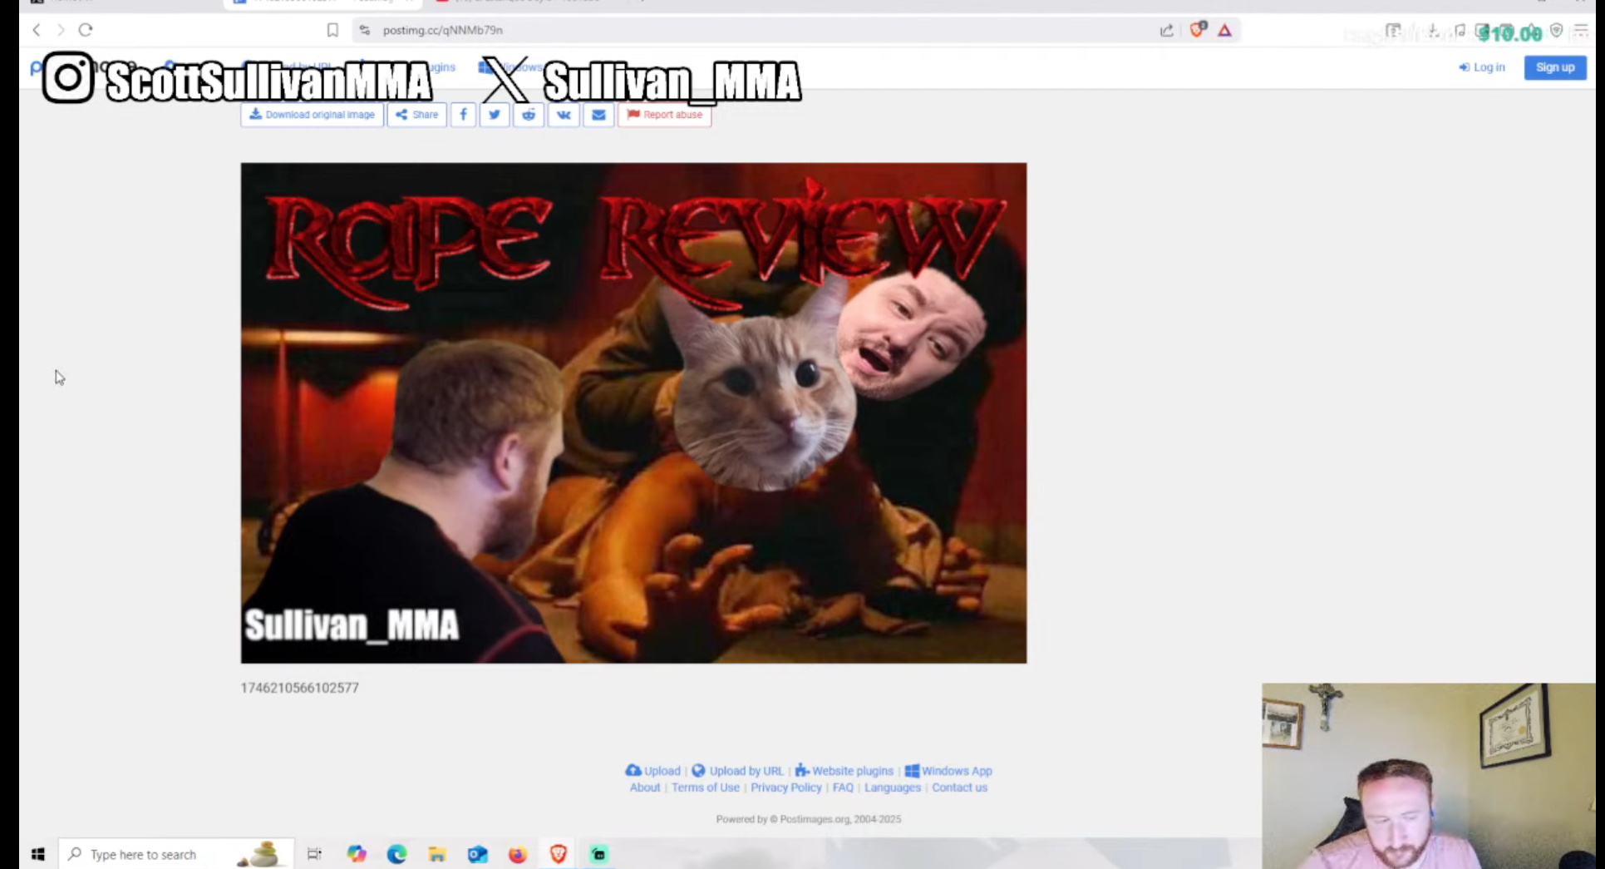Open Task View in taskbar

(x=314, y=854)
